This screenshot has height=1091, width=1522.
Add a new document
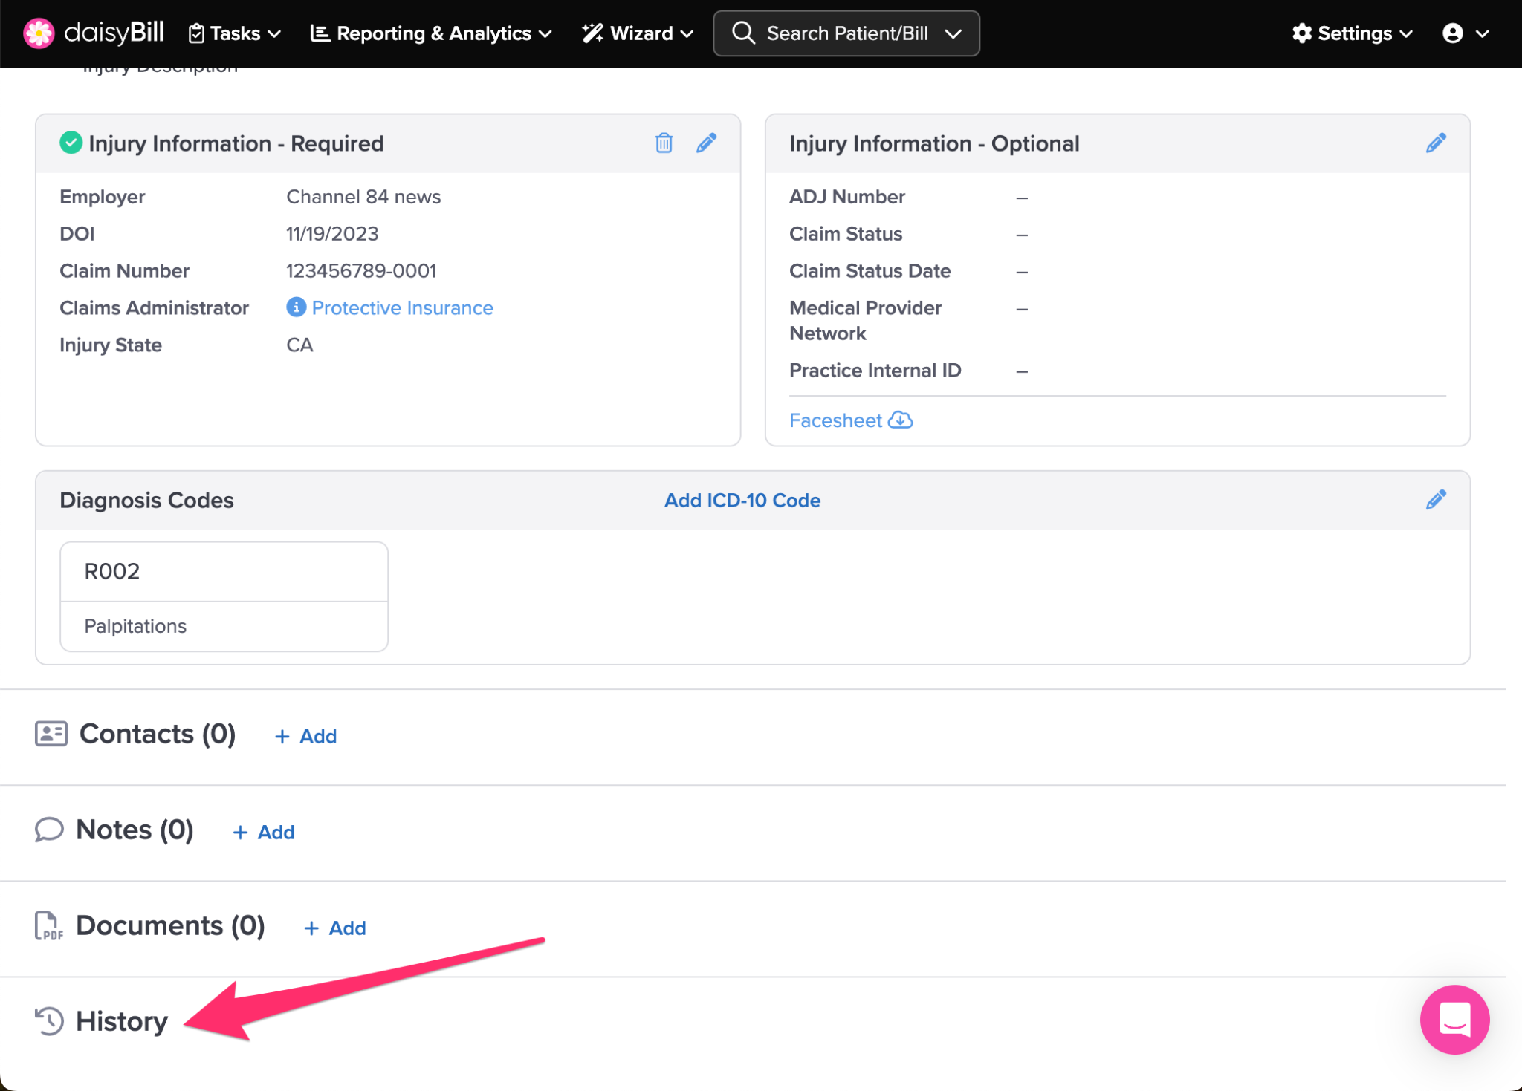click(x=336, y=928)
